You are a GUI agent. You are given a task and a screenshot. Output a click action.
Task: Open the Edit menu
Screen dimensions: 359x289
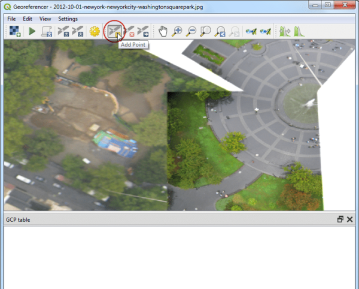pos(28,19)
